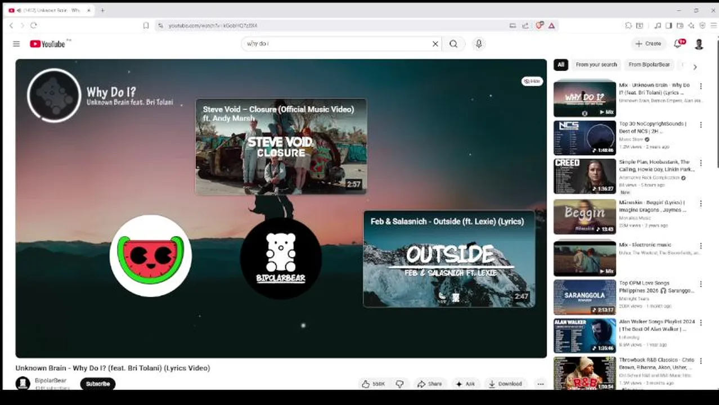The image size is (719, 405).
Task: Clear the search box with X
Action: click(435, 44)
